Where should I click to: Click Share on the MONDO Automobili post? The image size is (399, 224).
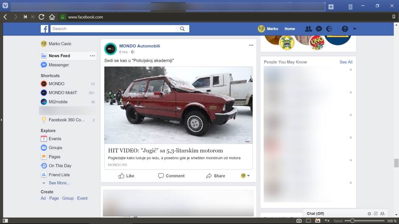[216, 176]
